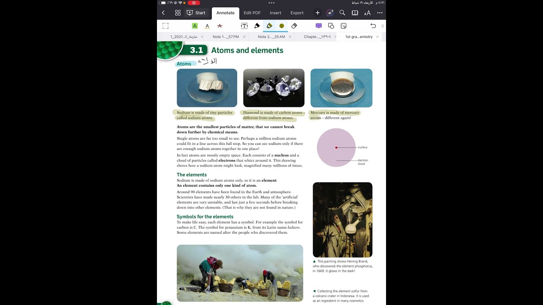Screen dimensions: 543x305
Task: Select the text box tool
Action: coord(244,26)
